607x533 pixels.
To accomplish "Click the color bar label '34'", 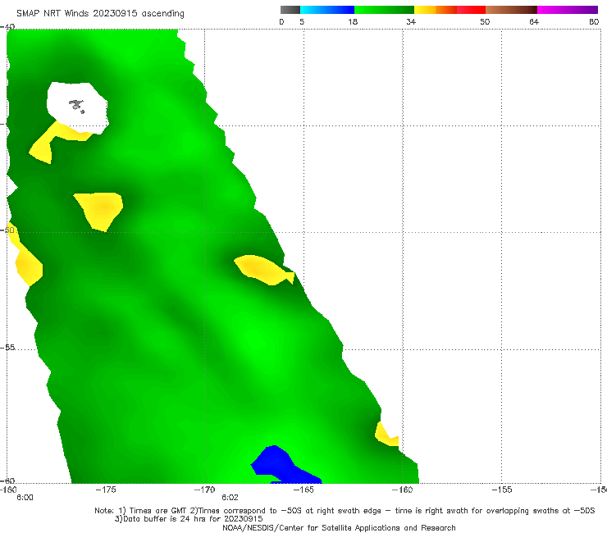I will tap(411, 21).
